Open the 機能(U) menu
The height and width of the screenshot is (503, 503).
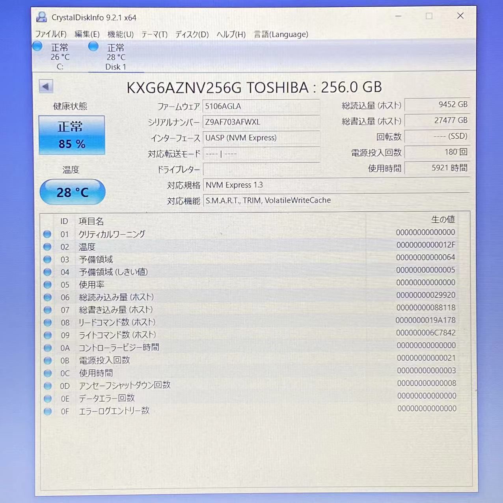[x=119, y=35]
